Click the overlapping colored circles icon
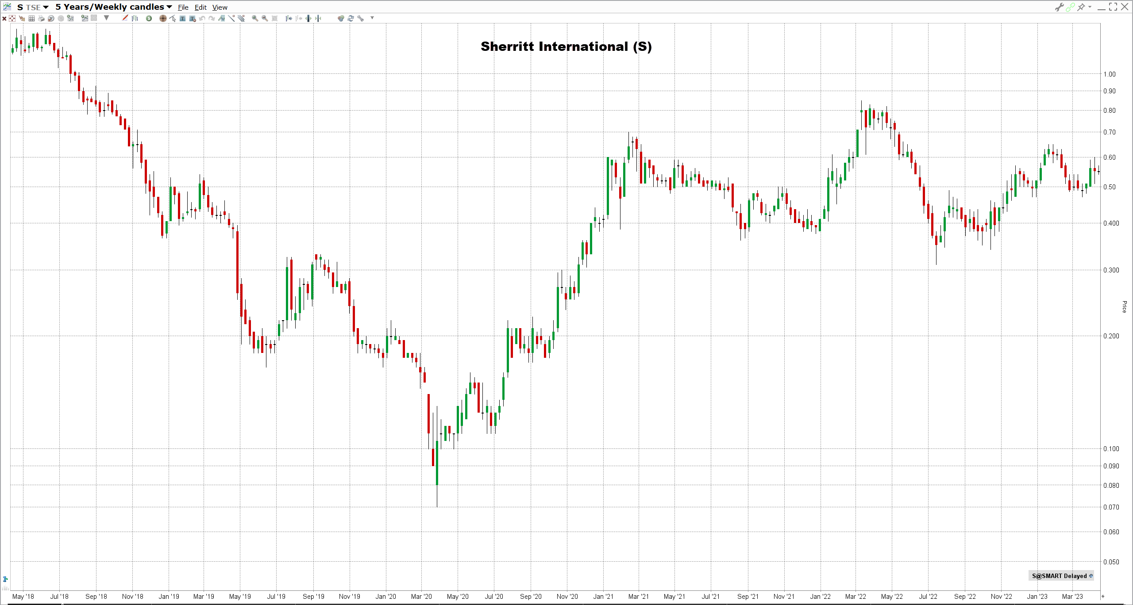This screenshot has height=605, width=1133. click(341, 18)
